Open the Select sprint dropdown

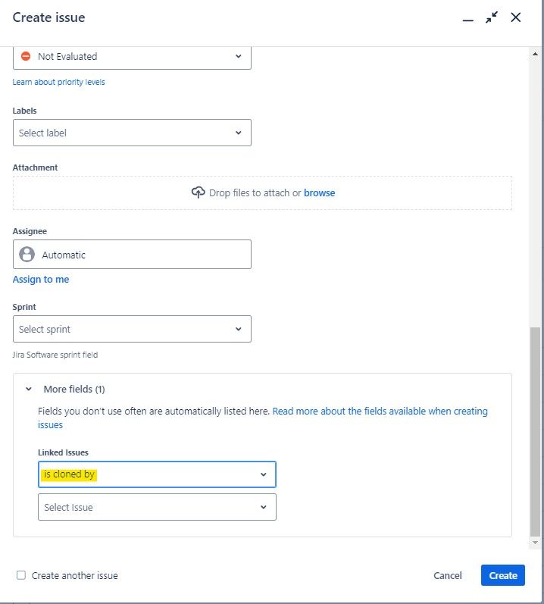coord(132,329)
